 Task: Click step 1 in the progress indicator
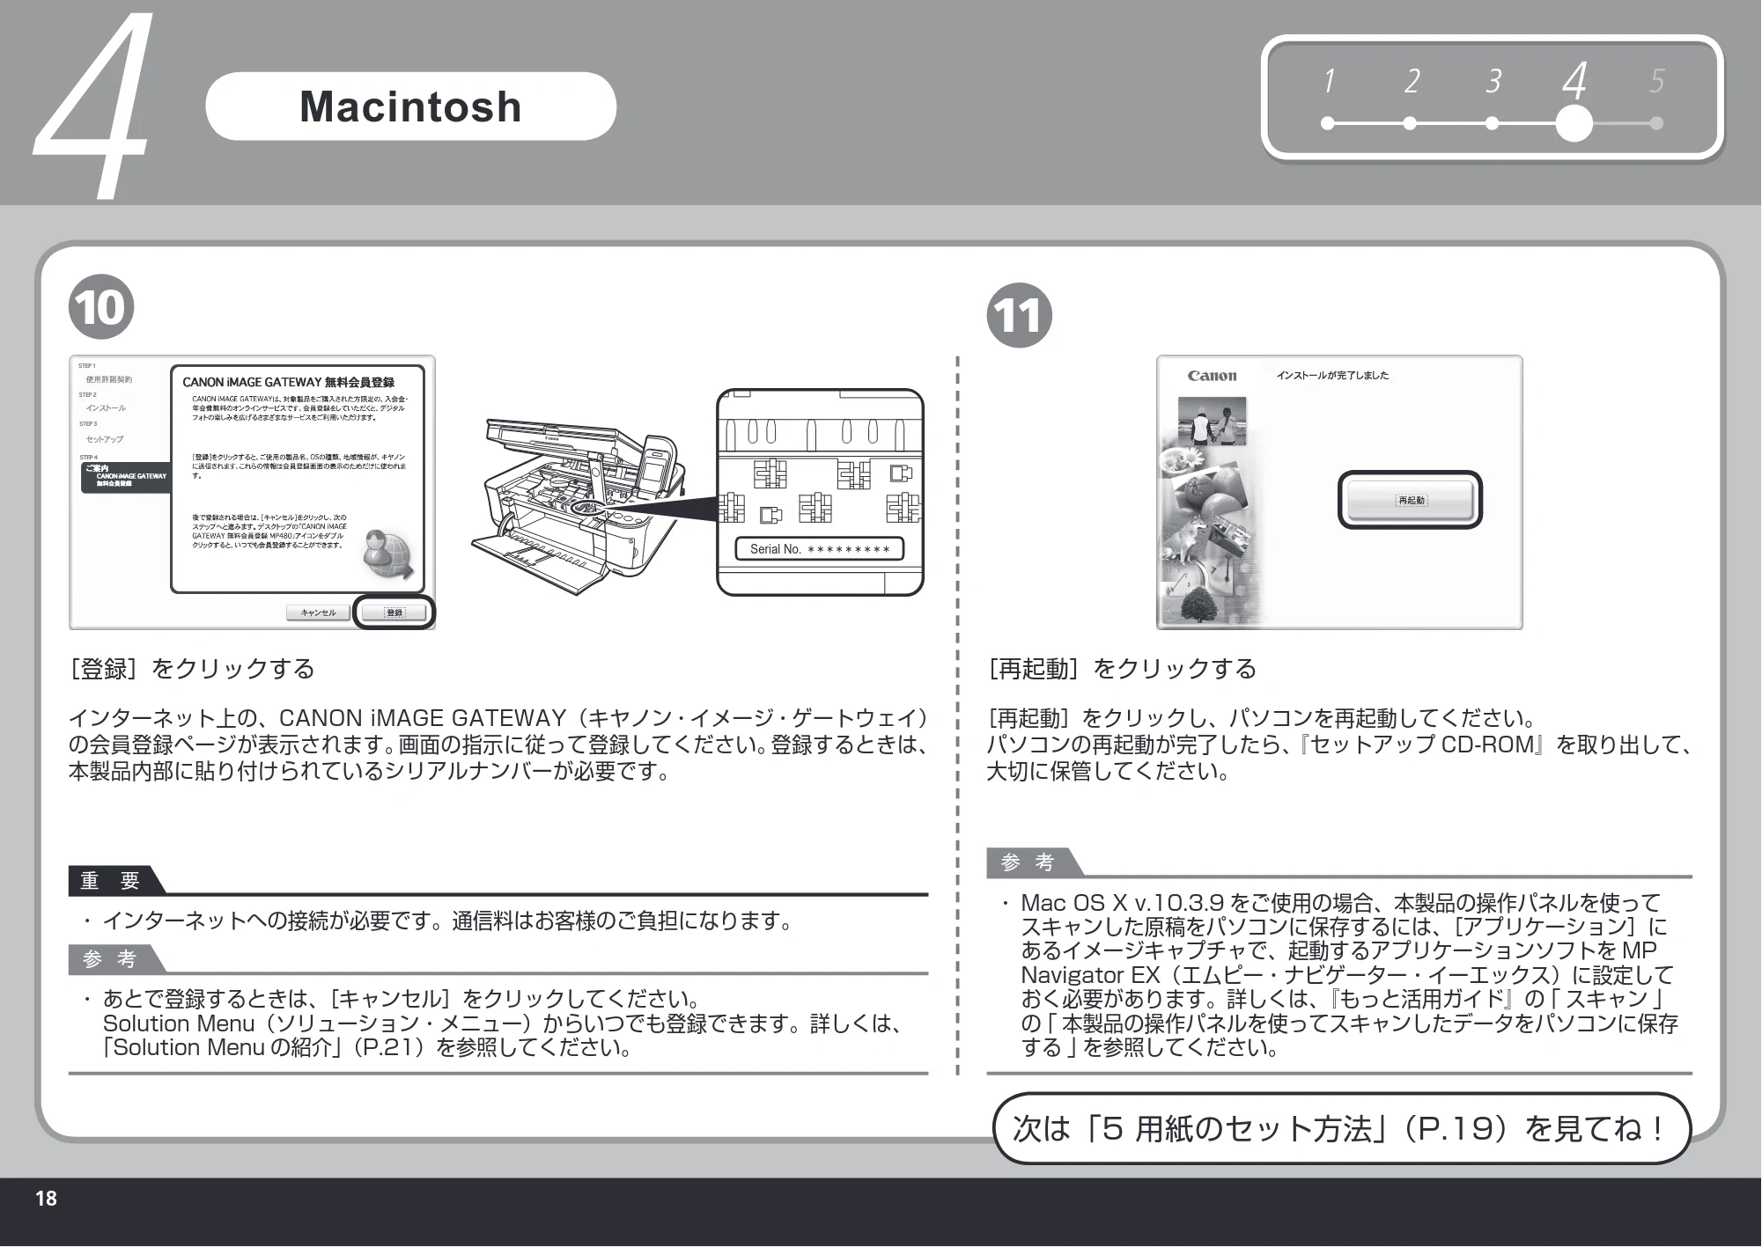tap(1328, 100)
